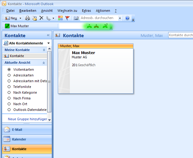The height and width of the screenshot is (158, 193).
Task: Click the green outgoing call icon
Action: (89, 26)
